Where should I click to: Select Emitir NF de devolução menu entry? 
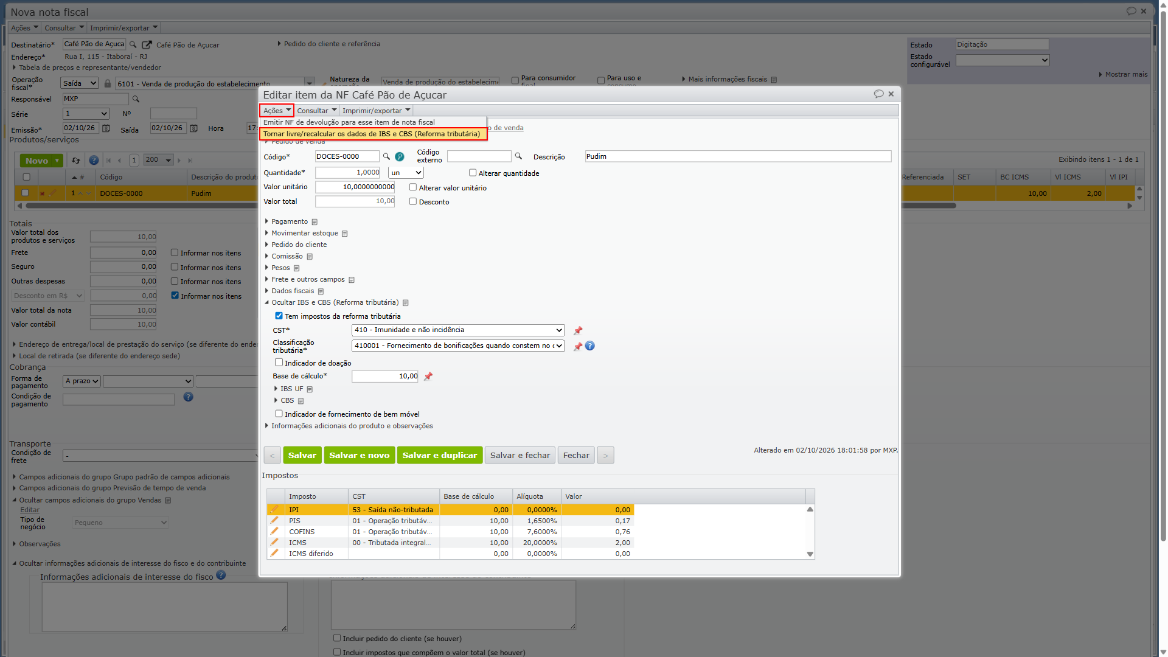[374, 122]
